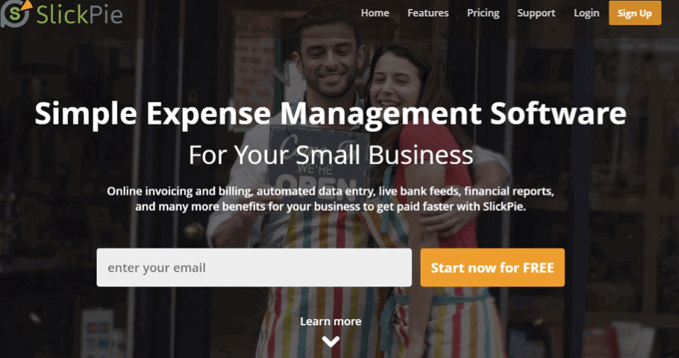Click the Start now for FREE button
Viewport: 679px width, 358px height.
click(492, 268)
